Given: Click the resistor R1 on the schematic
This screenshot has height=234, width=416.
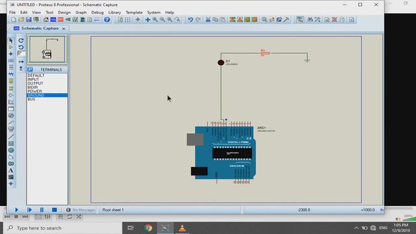Looking at the screenshot, I should pyautogui.click(x=265, y=53).
